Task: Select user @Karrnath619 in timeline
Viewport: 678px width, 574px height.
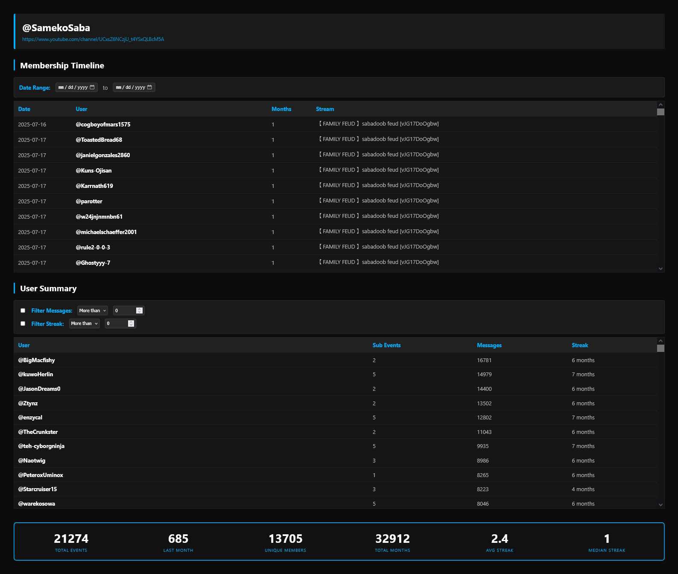Action: pyautogui.click(x=94, y=186)
